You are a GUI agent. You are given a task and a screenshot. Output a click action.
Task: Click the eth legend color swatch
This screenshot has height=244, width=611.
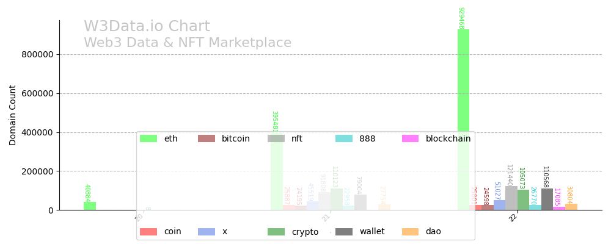(x=148, y=138)
